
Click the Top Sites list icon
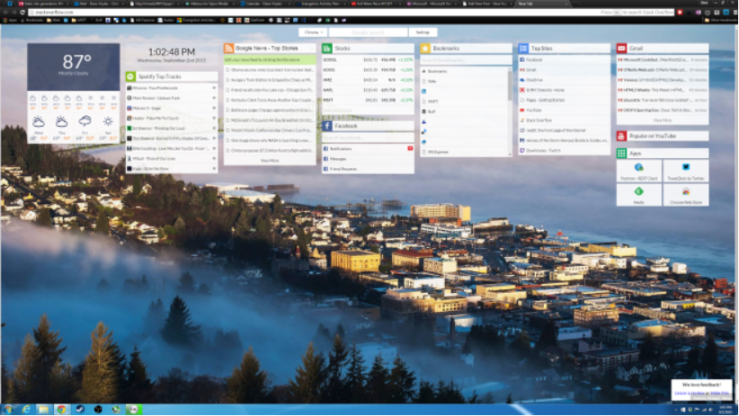[x=523, y=48]
